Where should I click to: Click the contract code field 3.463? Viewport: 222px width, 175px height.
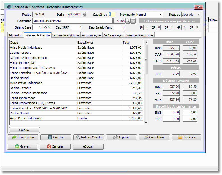coord(119,21)
